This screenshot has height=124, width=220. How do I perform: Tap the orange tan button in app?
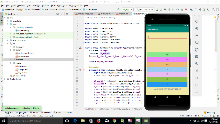pyautogui.click(x=167, y=65)
